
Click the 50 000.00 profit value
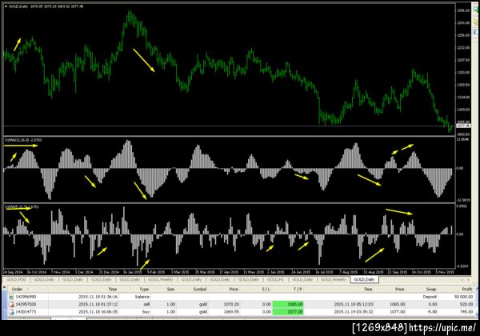click(x=463, y=297)
